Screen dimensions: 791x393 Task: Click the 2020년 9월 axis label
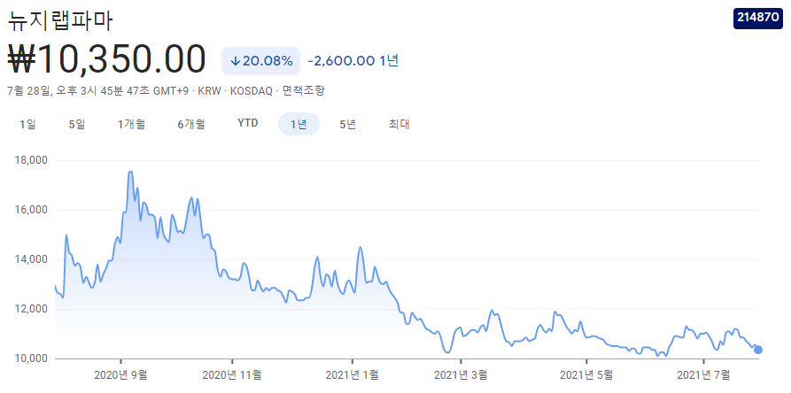click(x=120, y=374)
